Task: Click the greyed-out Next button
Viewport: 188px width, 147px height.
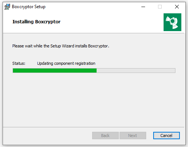Action: pos(133,136)
